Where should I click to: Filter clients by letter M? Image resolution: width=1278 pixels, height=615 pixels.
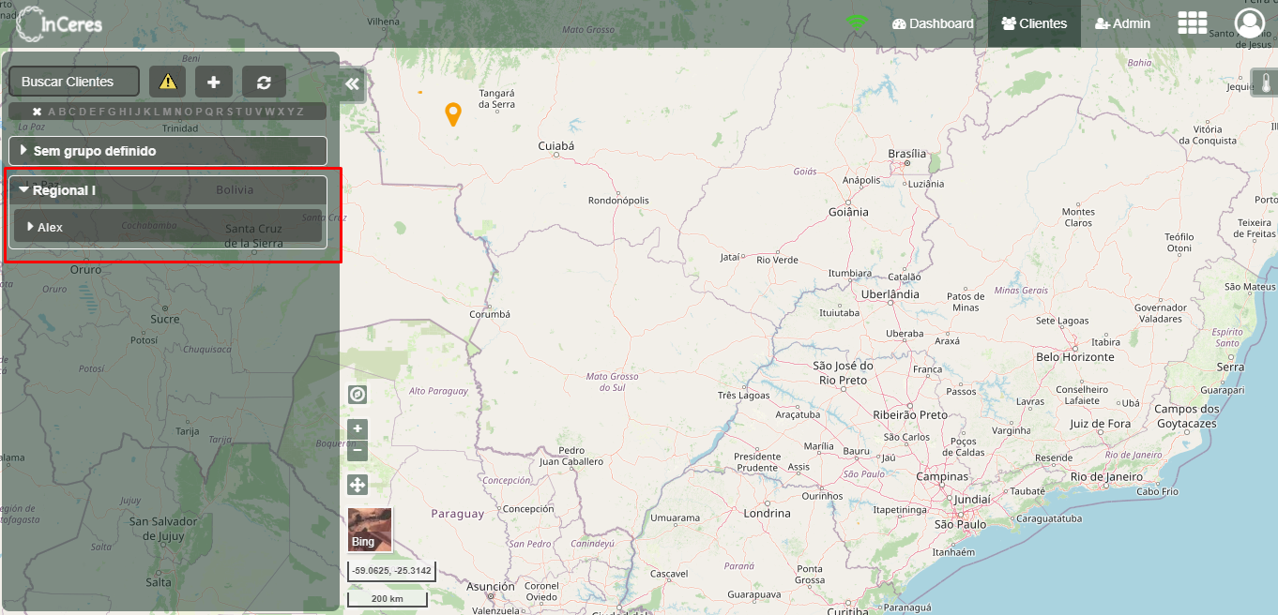point(167,112)
